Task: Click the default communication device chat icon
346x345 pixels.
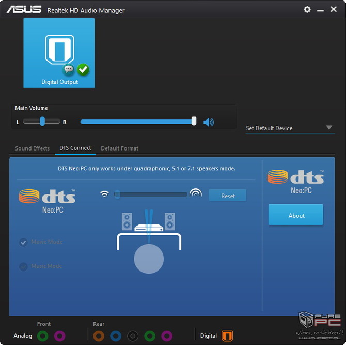Action: 69,70
